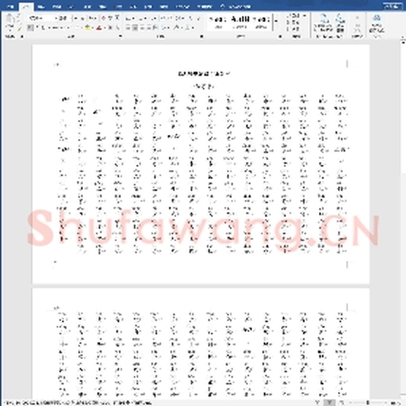Click the scroll up arrow

[403, 42]
